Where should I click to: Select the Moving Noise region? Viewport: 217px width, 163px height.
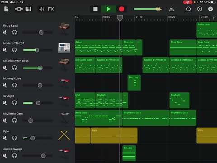tap(134, 82)
